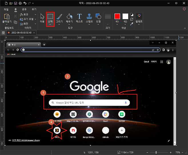
Task: Switch to the View (보기) ribbon tab
Action: [34, 9]
